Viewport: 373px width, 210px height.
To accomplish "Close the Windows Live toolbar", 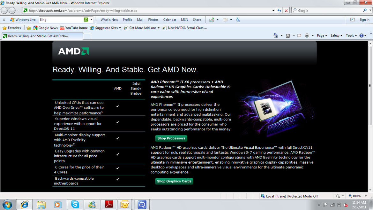I will tap(4, 19).
